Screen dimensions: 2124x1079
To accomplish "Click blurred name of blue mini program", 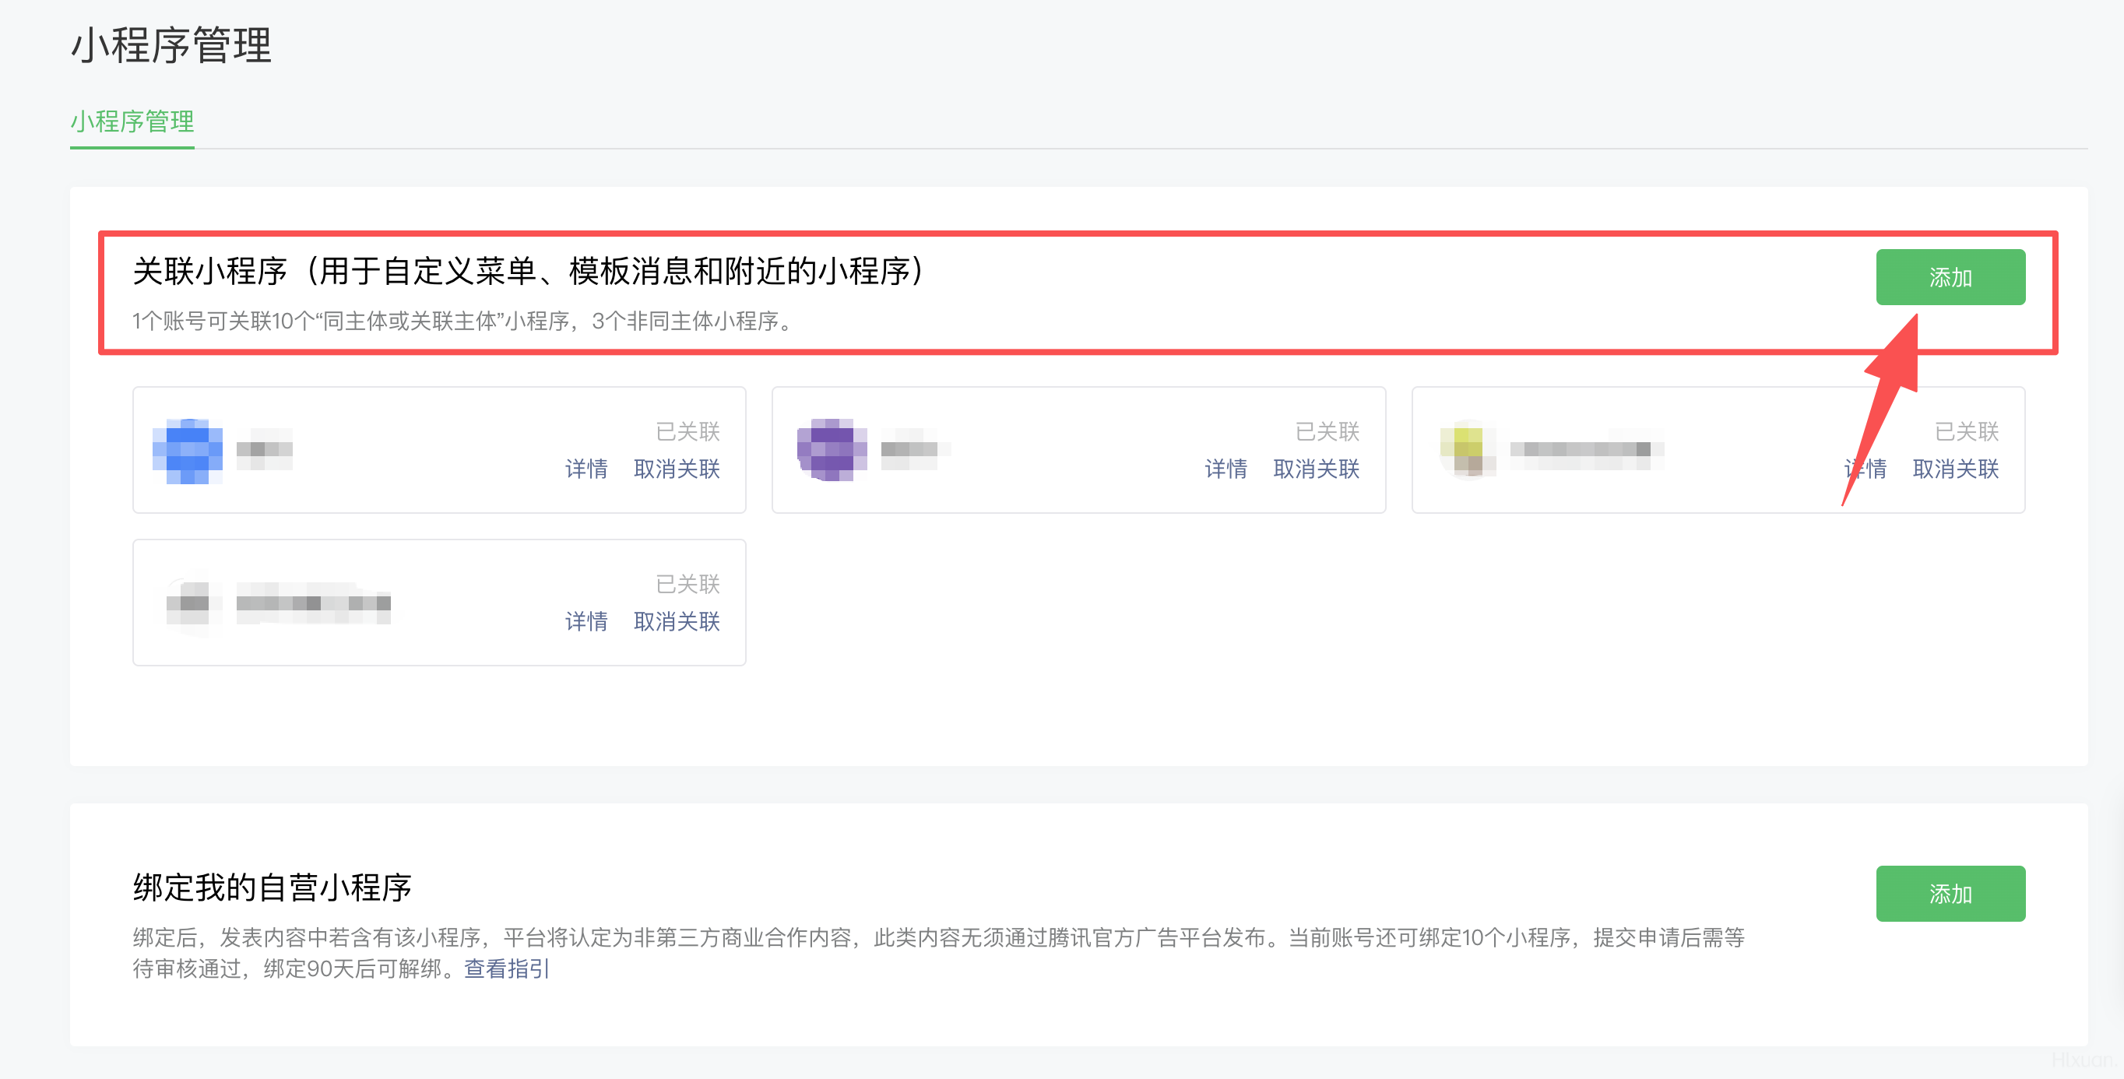I will pyautogui.click(x=265, y=449).
